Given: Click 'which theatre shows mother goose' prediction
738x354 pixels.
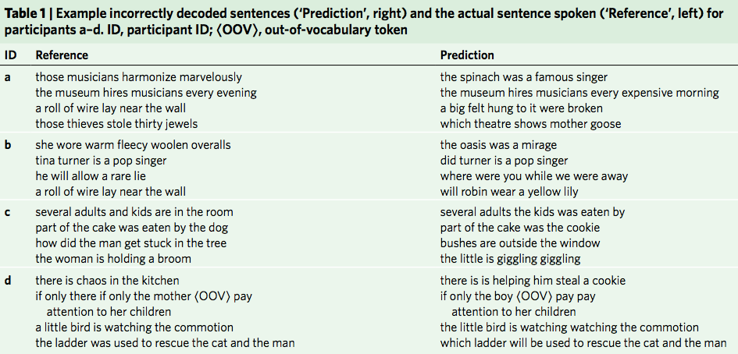Looking at the screenshot, I should [530, 124].
